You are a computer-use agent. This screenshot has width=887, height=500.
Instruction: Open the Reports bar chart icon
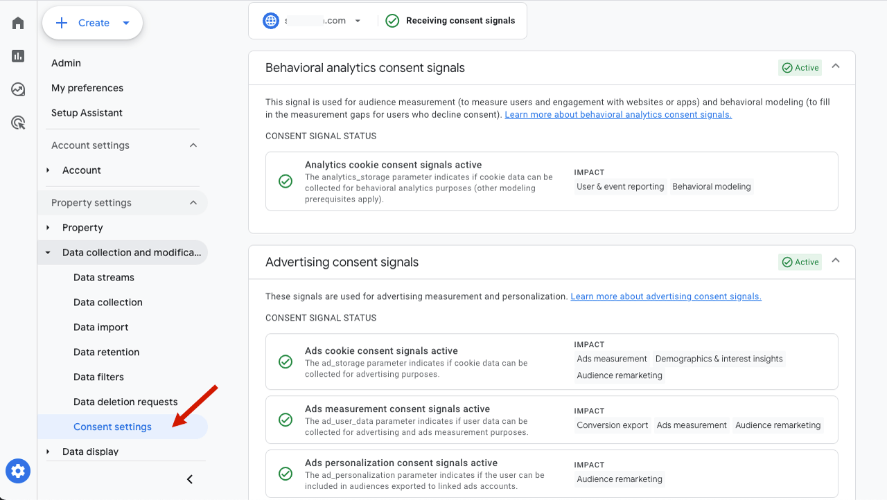(18, 56)
